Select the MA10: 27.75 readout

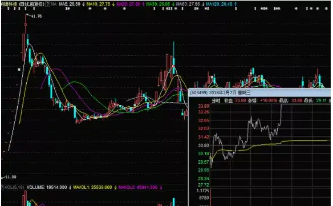coord(98,4)
